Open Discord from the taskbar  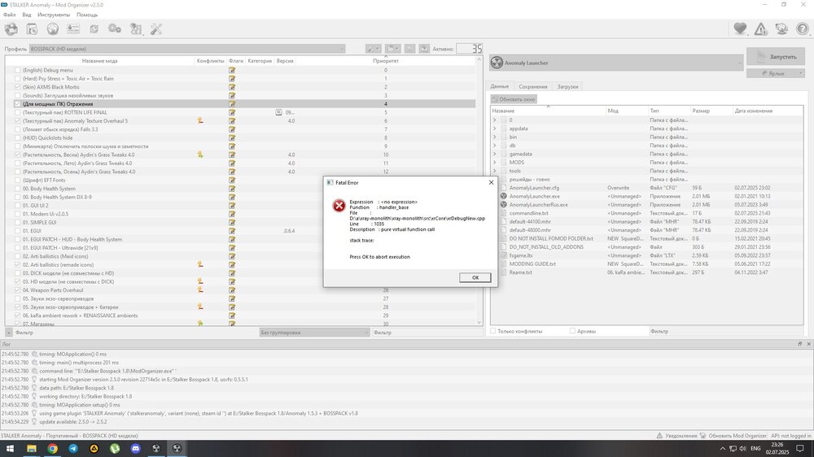135,448
